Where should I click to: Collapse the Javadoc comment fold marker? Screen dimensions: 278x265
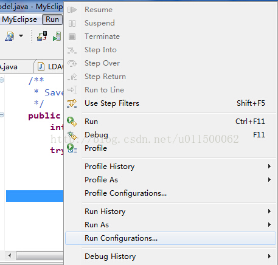[x=2, y=80]
